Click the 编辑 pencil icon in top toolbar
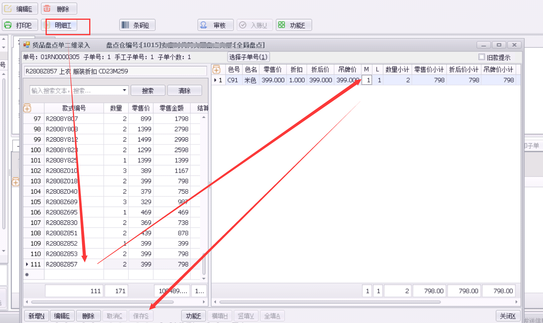 tap(8, 9)
